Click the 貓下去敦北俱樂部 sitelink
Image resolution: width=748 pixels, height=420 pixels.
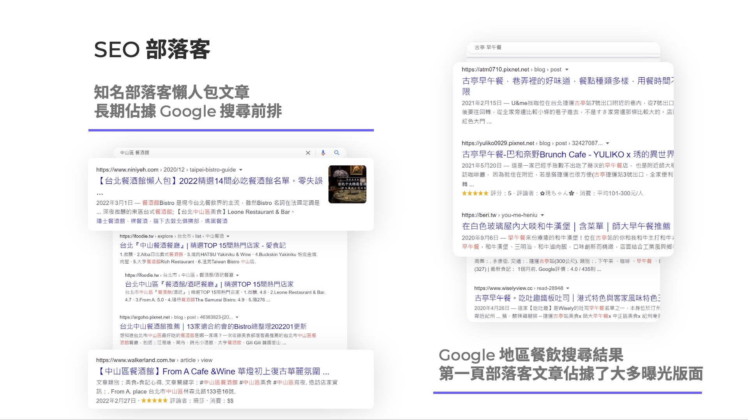176,221
